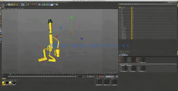The image size is (178, 91).
Task: Click the green array modeling icon
Action: [47, 5]
